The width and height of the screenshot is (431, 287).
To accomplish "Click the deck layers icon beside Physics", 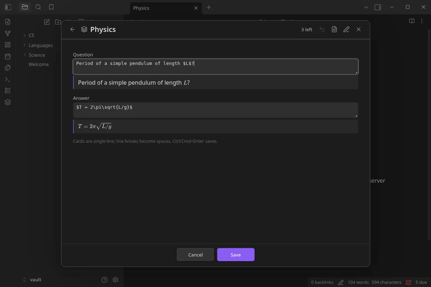I will (x=84, y=29).
